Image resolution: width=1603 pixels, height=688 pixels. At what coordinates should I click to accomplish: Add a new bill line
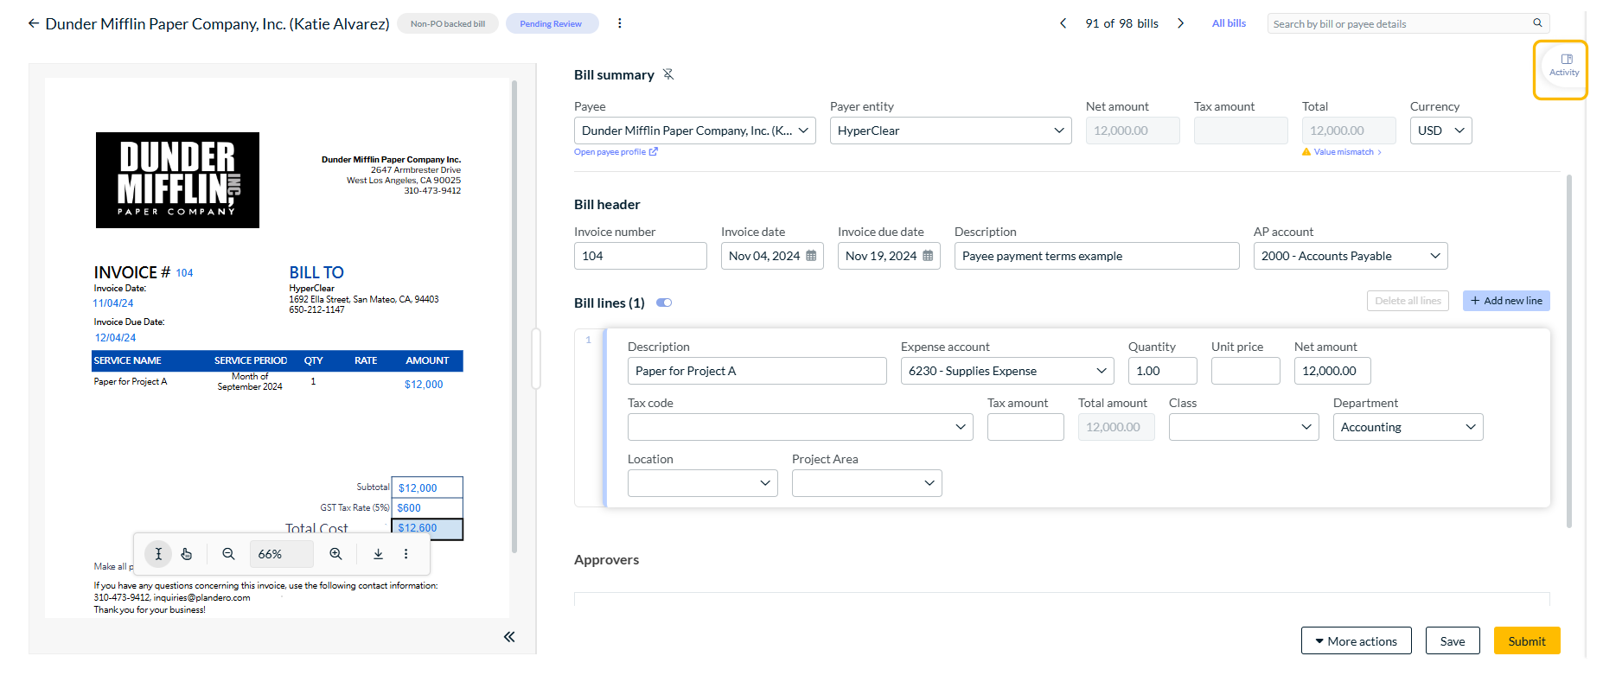click(1506, 301)
